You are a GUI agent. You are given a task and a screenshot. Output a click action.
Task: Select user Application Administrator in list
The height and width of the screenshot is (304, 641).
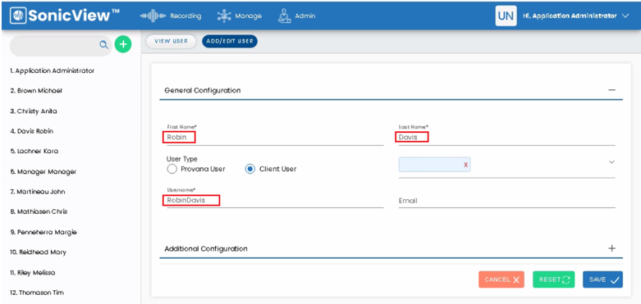tap(53, 70)
